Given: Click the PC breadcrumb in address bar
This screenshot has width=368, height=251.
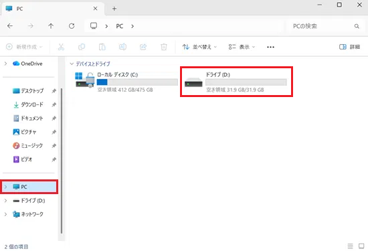Looking at the screenshot, I should (x=120, y=26).
